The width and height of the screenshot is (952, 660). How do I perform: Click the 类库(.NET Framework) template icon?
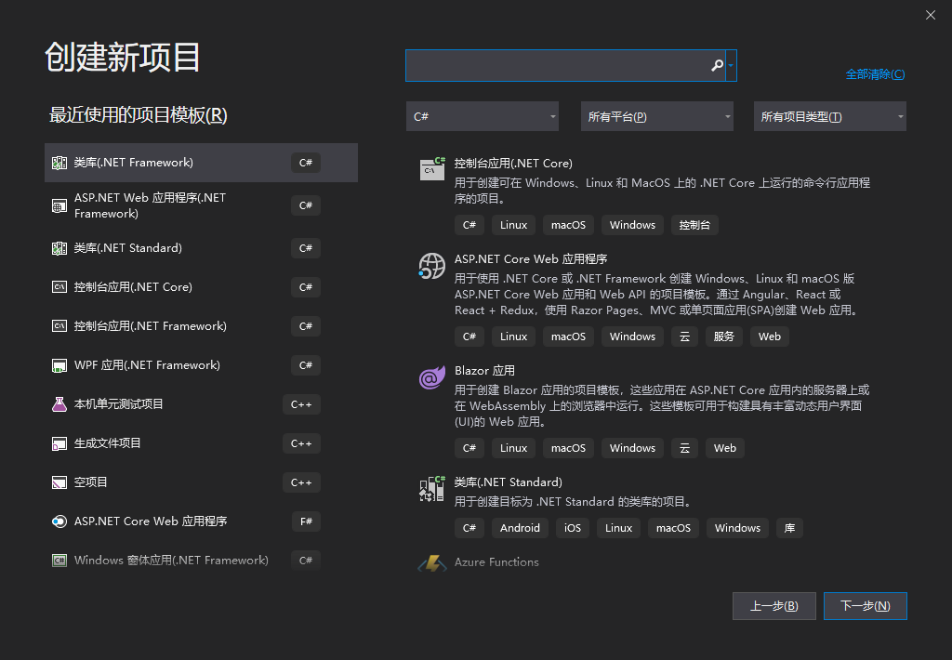[59, 163]
